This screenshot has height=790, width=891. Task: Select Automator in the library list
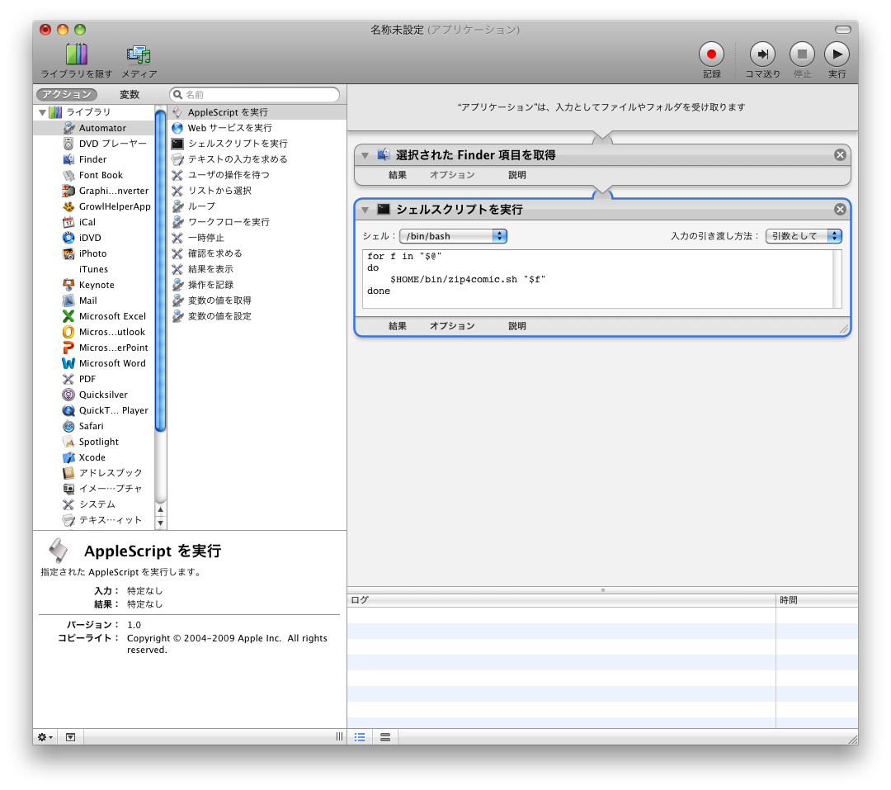[94, 128]
